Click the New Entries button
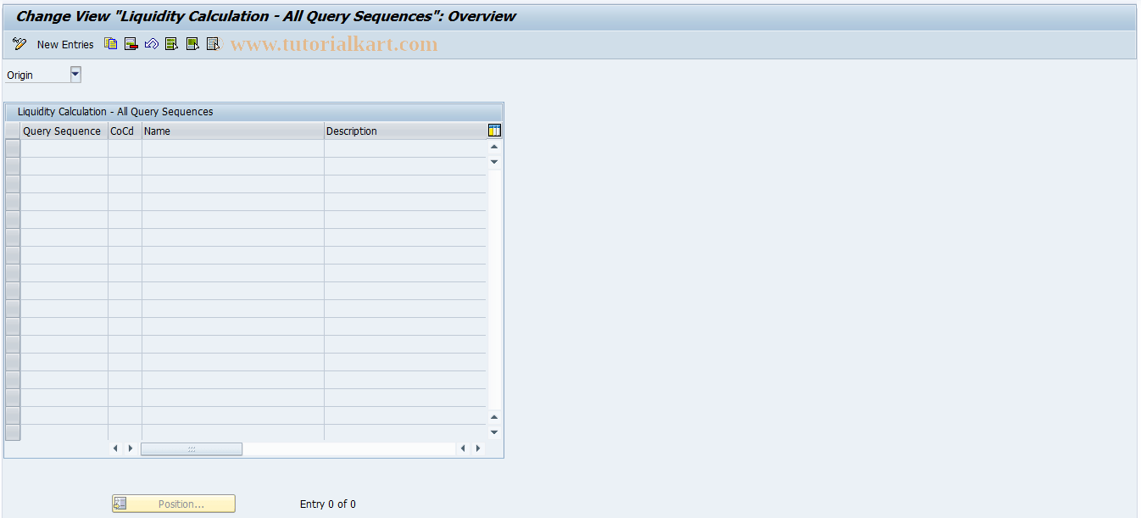The height and width of the screenshot is (518, 1141). coord(65,44)
